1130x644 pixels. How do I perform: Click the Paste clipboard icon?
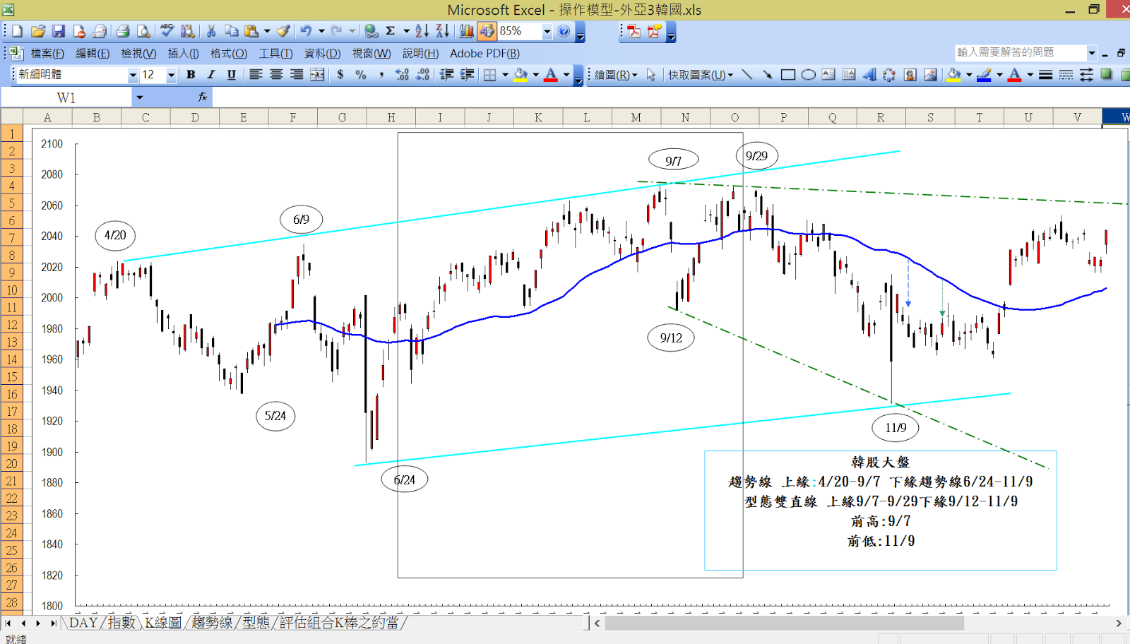(x=251, y=31)
